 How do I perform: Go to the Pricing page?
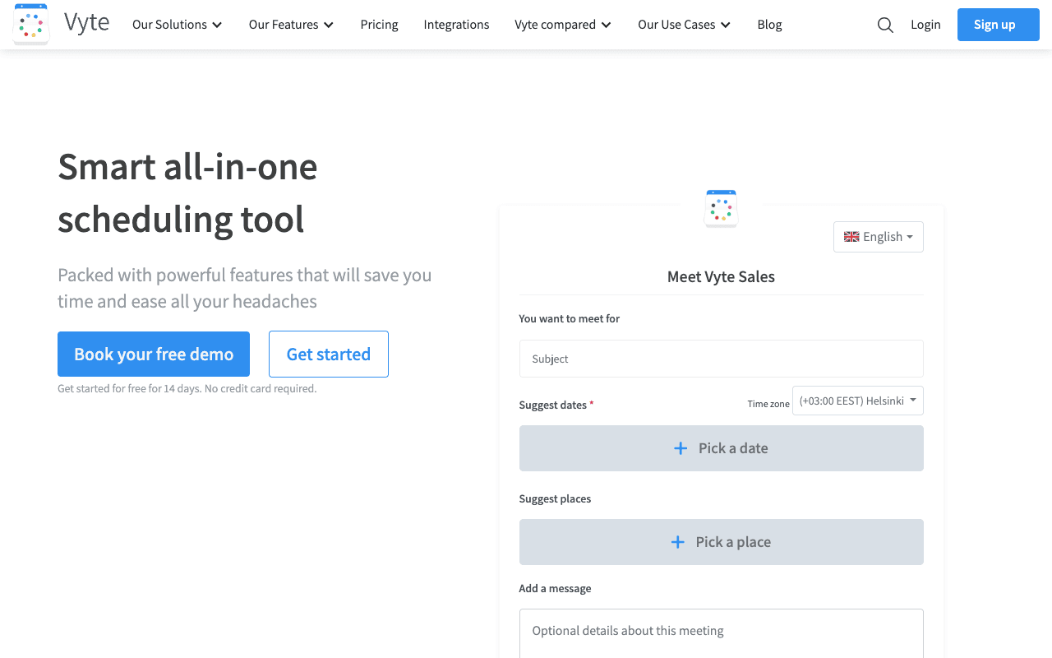point(379,25)
